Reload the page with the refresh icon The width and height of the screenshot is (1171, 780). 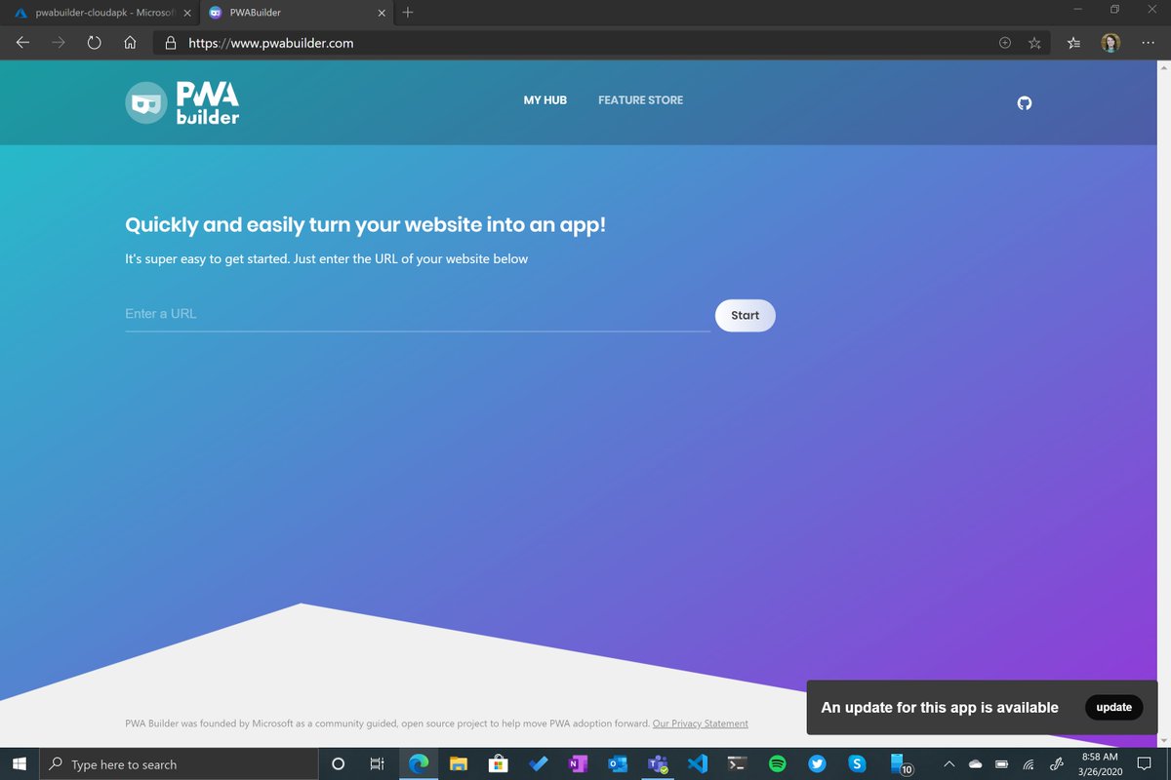95,43
